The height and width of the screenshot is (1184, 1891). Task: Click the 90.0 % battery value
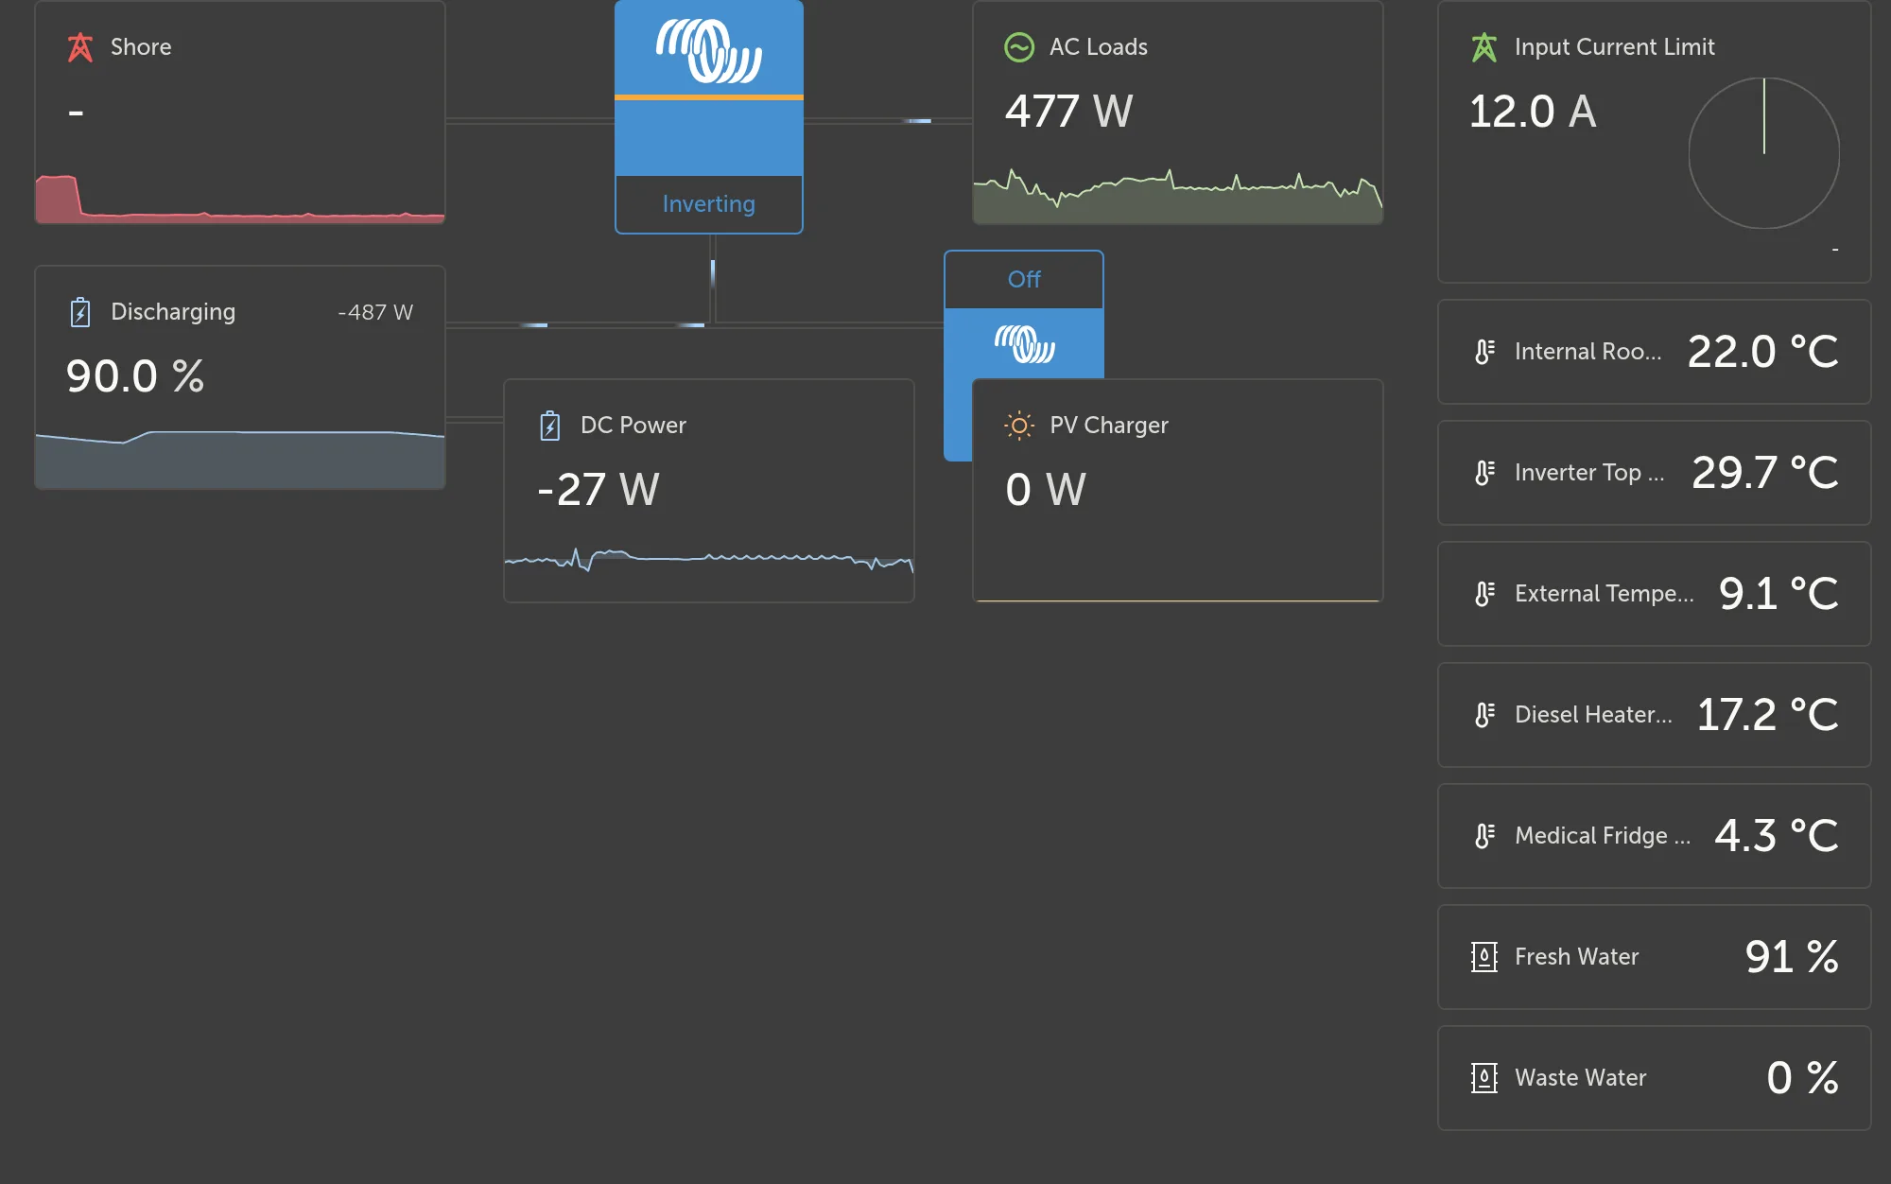tap(135, 376)
